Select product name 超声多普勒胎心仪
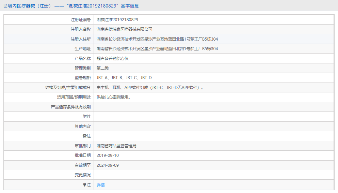Viewport: 338px width, 193px height. click(x=113, y=59)
